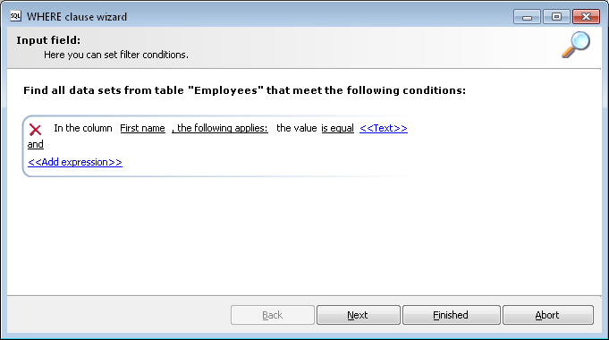Click the "Find all data sets" heading
The height and width of the screenshot is (340, 609).
click(244, 90)
